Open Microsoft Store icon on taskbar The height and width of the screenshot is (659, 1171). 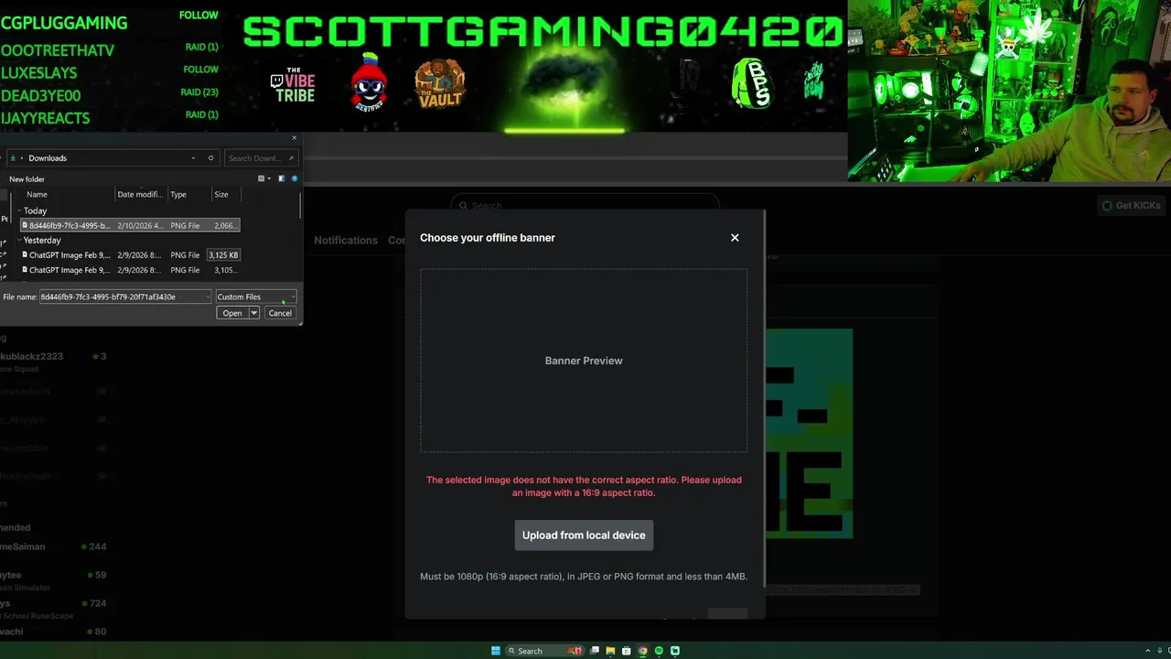tap(626, 651)
